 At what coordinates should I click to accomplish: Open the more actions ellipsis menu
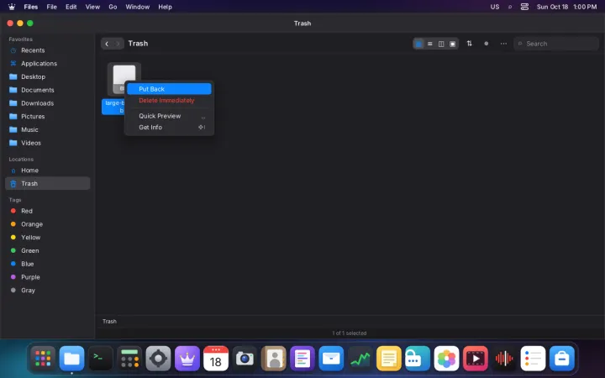503,44
